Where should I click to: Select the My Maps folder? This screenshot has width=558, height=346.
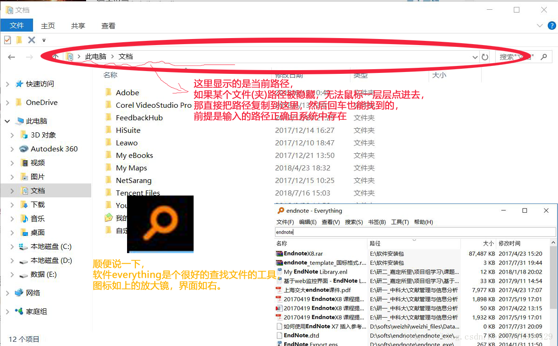131,168
